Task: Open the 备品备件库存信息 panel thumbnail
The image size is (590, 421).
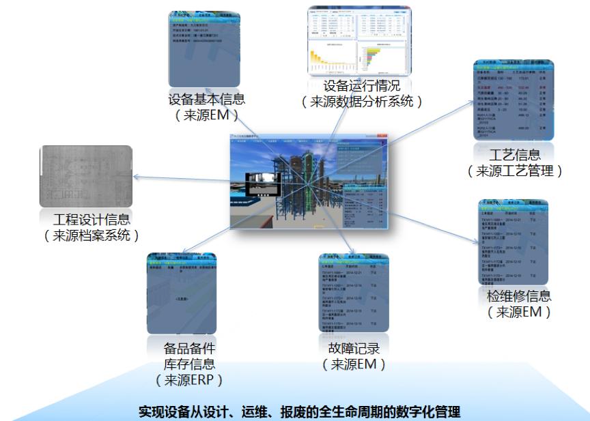Action: 182,293
